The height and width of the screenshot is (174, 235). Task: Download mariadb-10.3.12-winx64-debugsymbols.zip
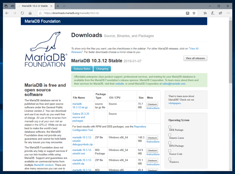pos(83,141)
